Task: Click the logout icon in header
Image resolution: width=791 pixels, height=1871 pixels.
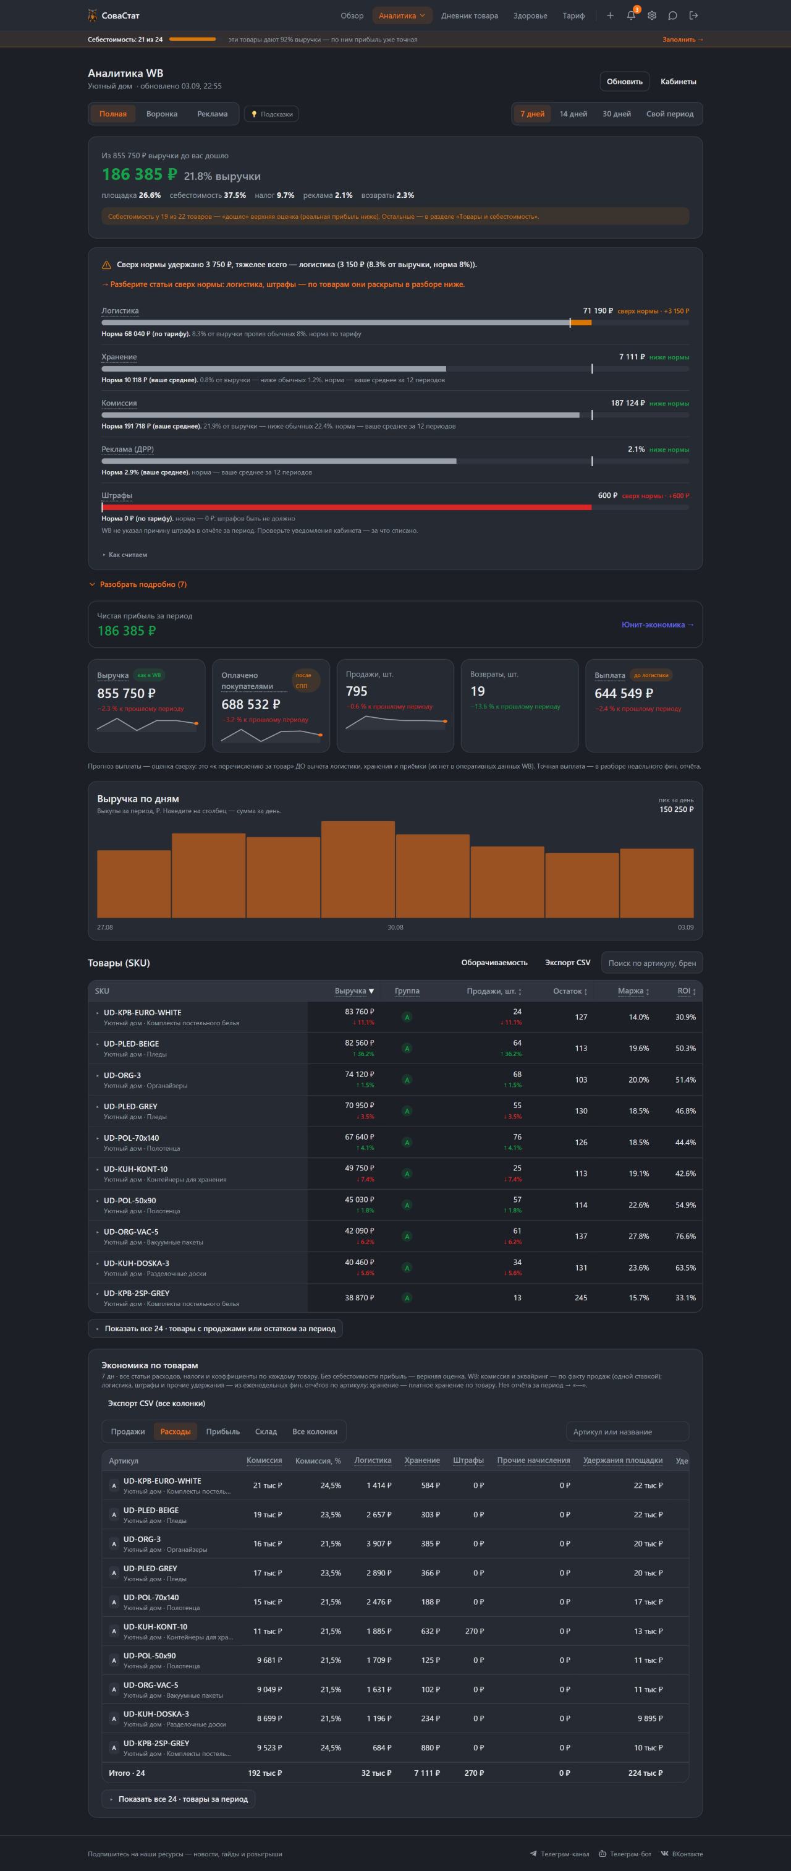Action: pos(694,15)
